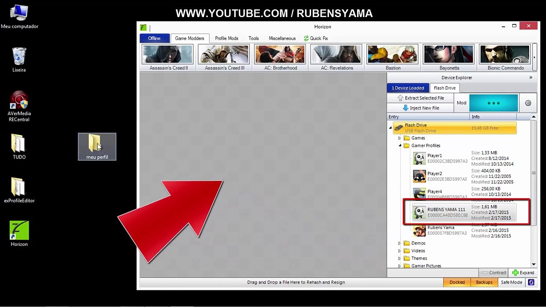Toggle the Docked mode button
Viewport: 546px width, 307px height.
click(x=457, y=282)
